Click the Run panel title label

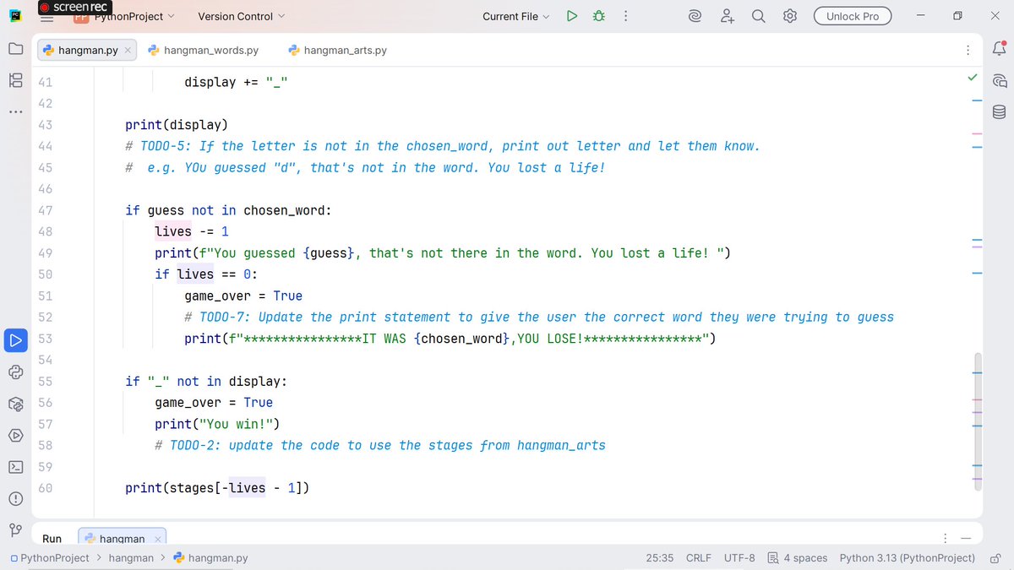pyautogui.click(x=52, y=539)
